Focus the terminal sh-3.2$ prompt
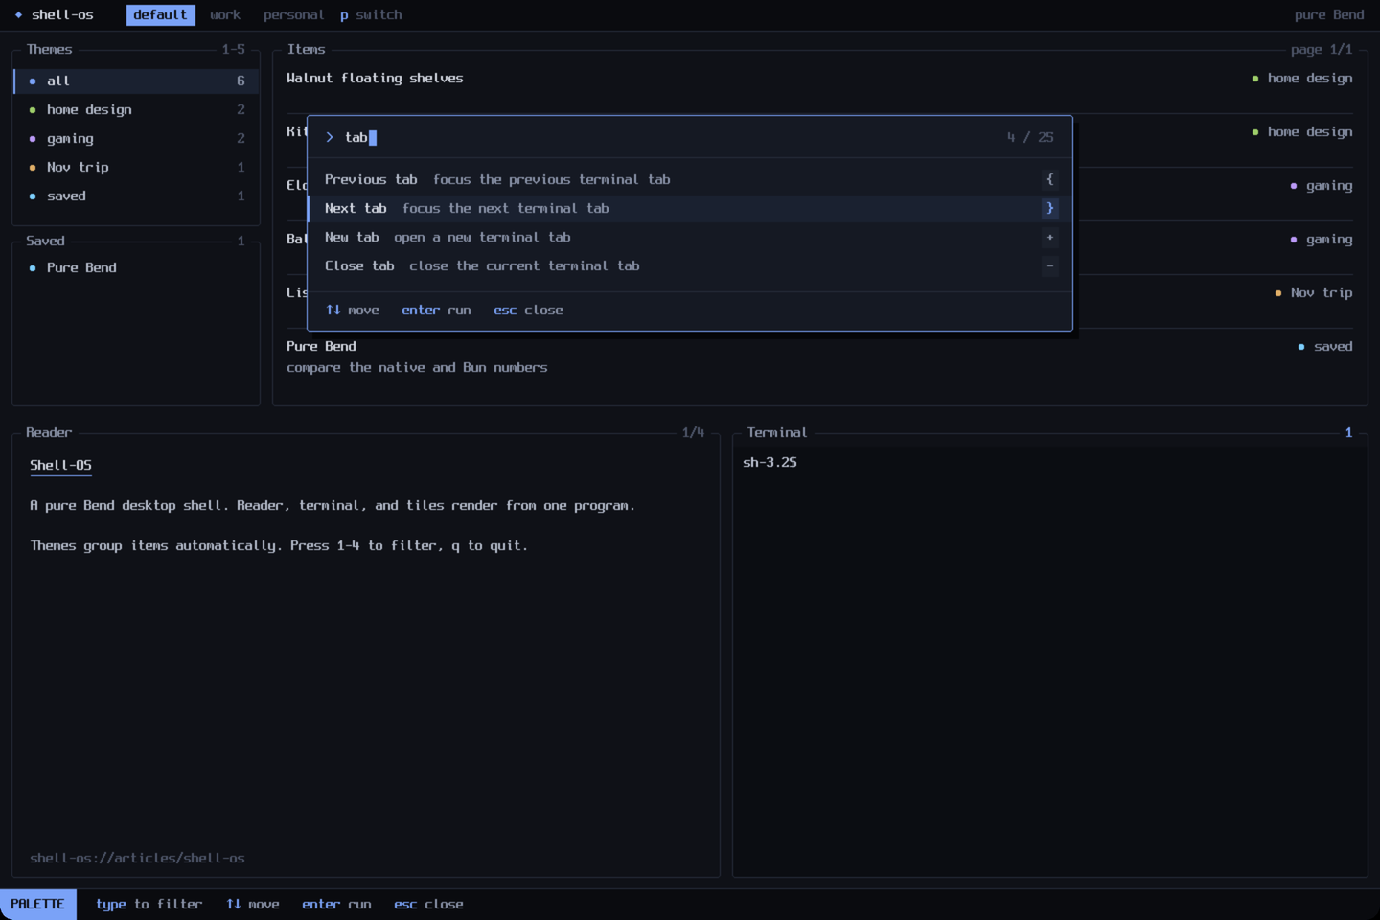This screenshot has width=1380, height=920. coord(770,462)
